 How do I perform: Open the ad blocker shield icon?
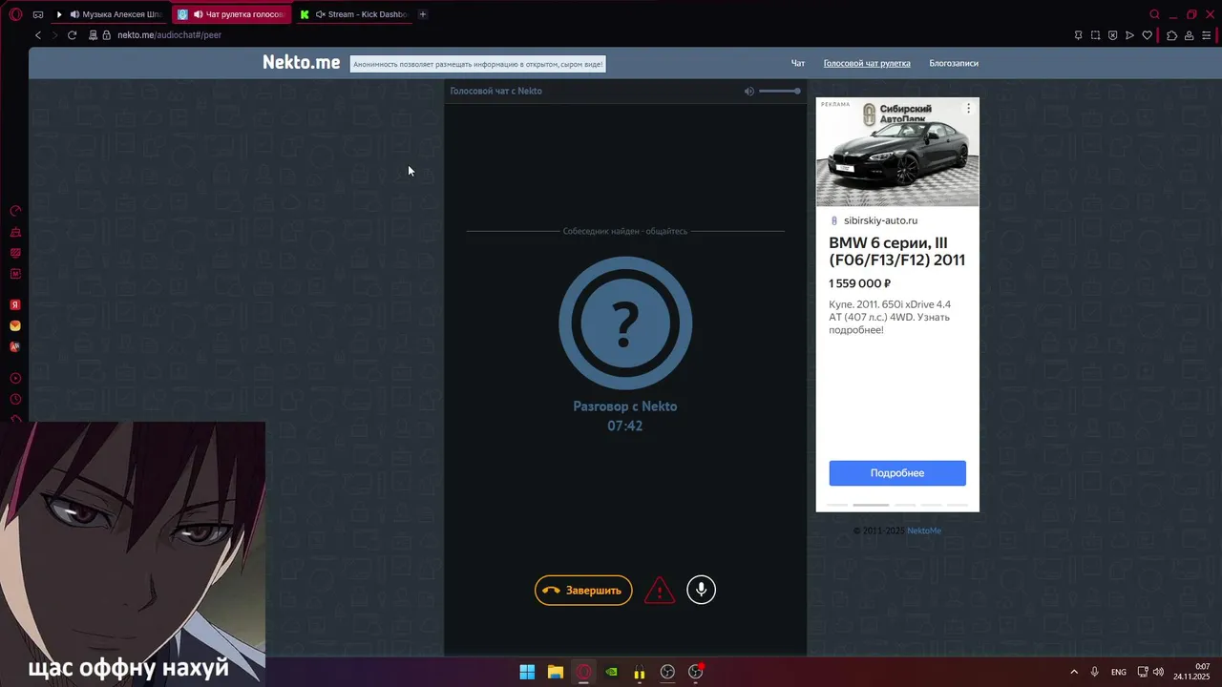[x=1112, y=35]
